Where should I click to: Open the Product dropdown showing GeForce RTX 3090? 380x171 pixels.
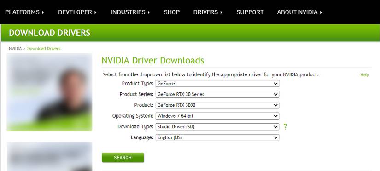coord(217,105)
